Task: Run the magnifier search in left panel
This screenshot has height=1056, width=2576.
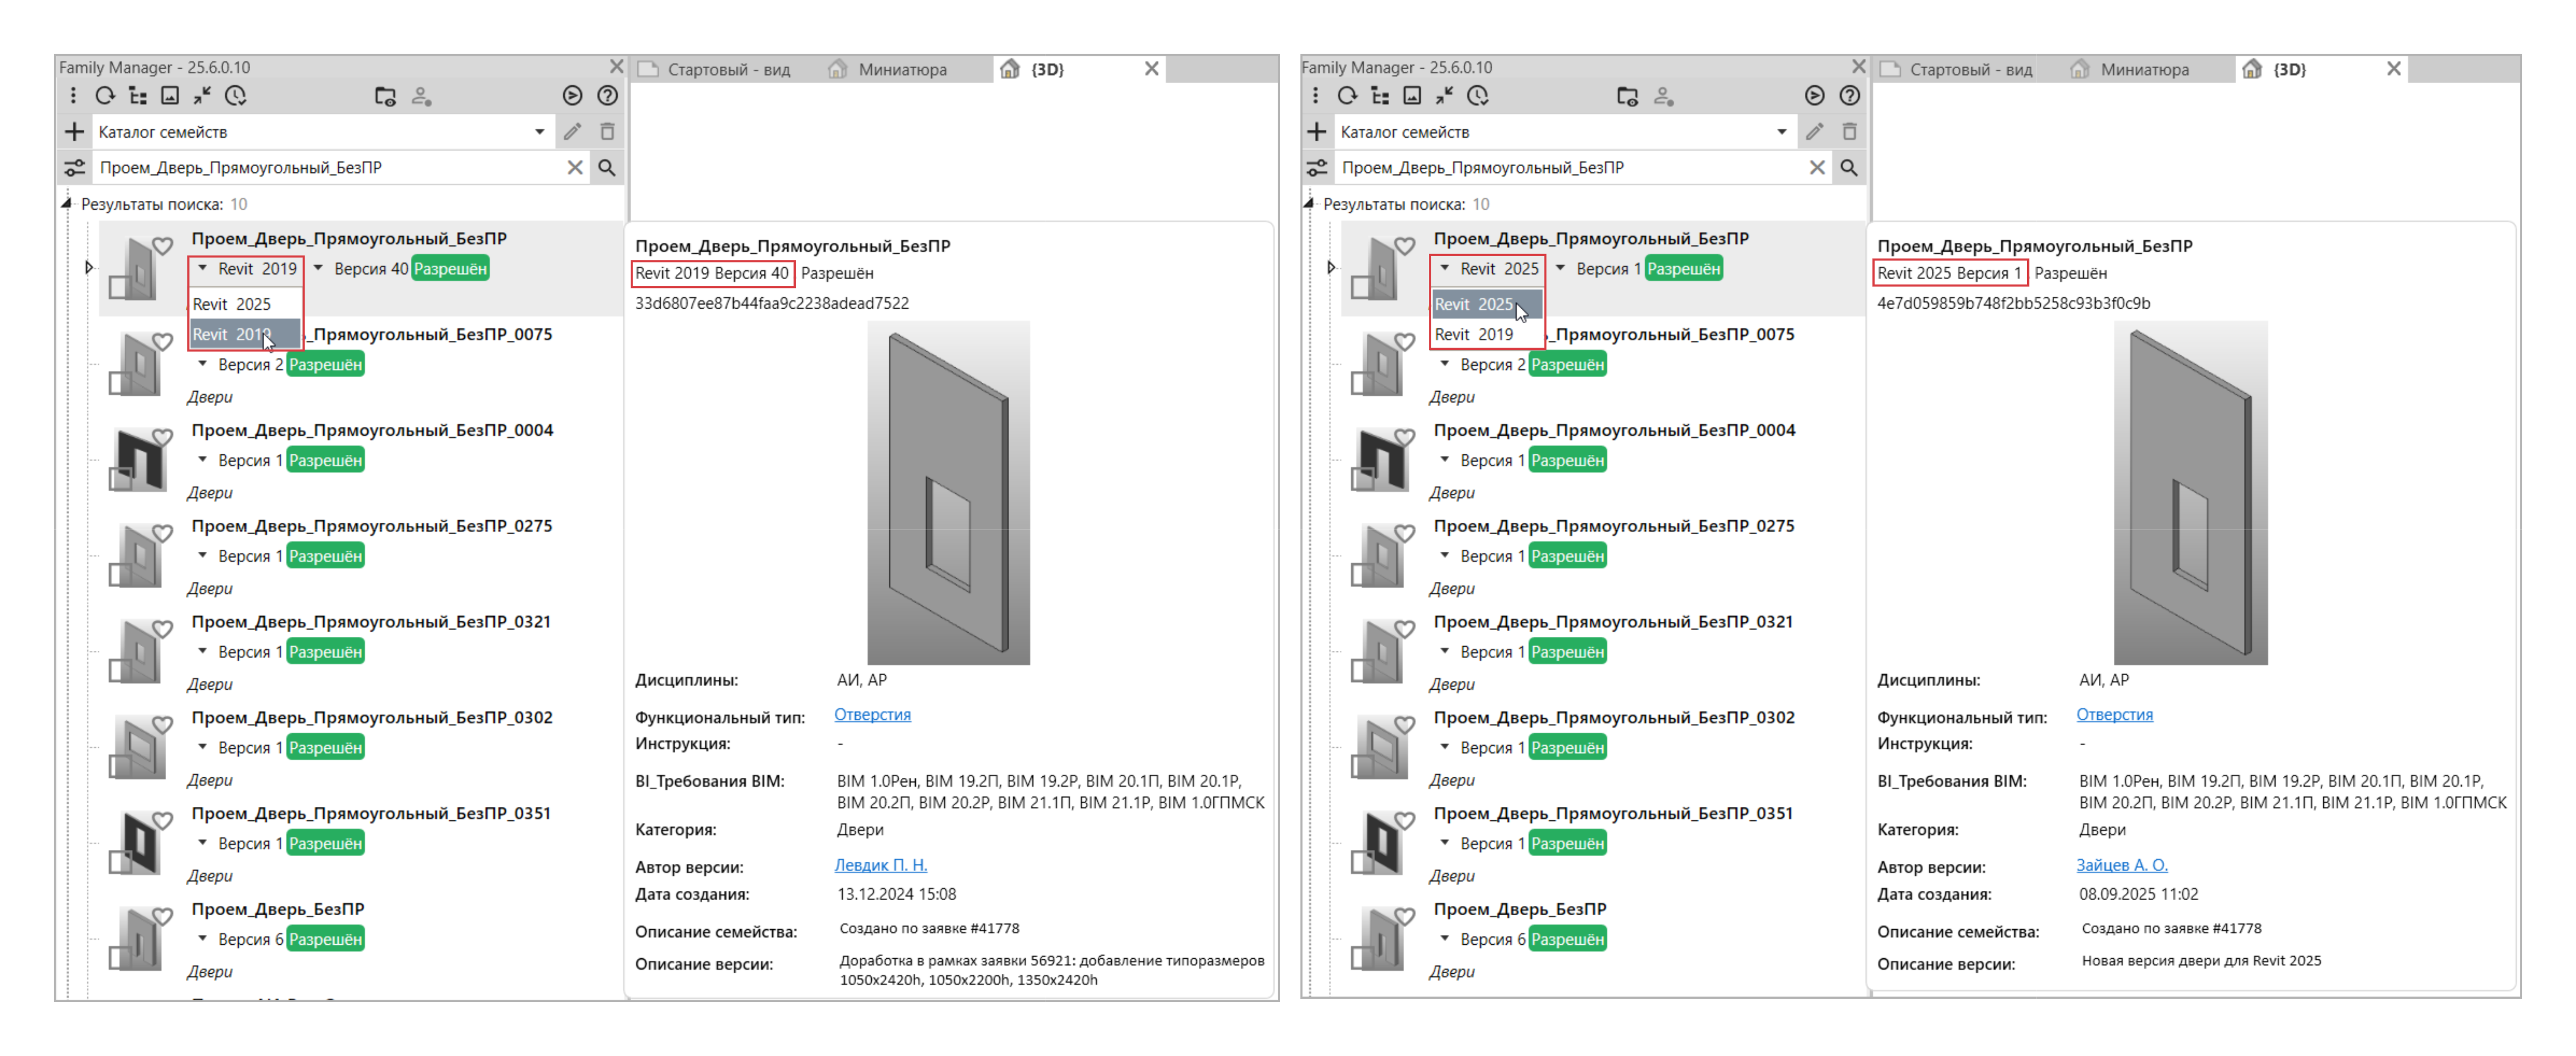Action: click(x=607, y=168)
